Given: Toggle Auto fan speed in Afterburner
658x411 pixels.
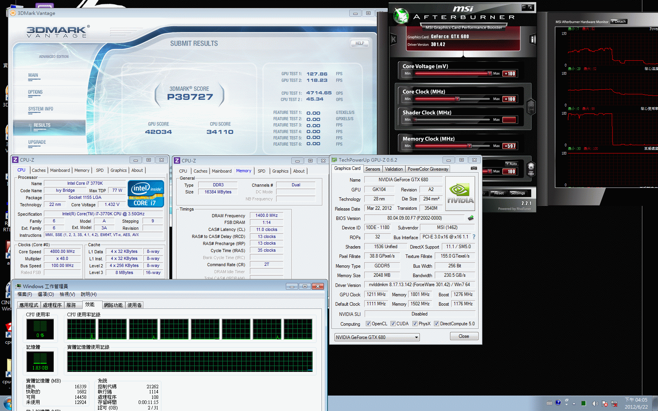Looking at the screenshot, I should pyautogui.click(x=512, y=164).
